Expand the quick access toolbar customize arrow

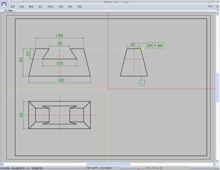[23, 2]
